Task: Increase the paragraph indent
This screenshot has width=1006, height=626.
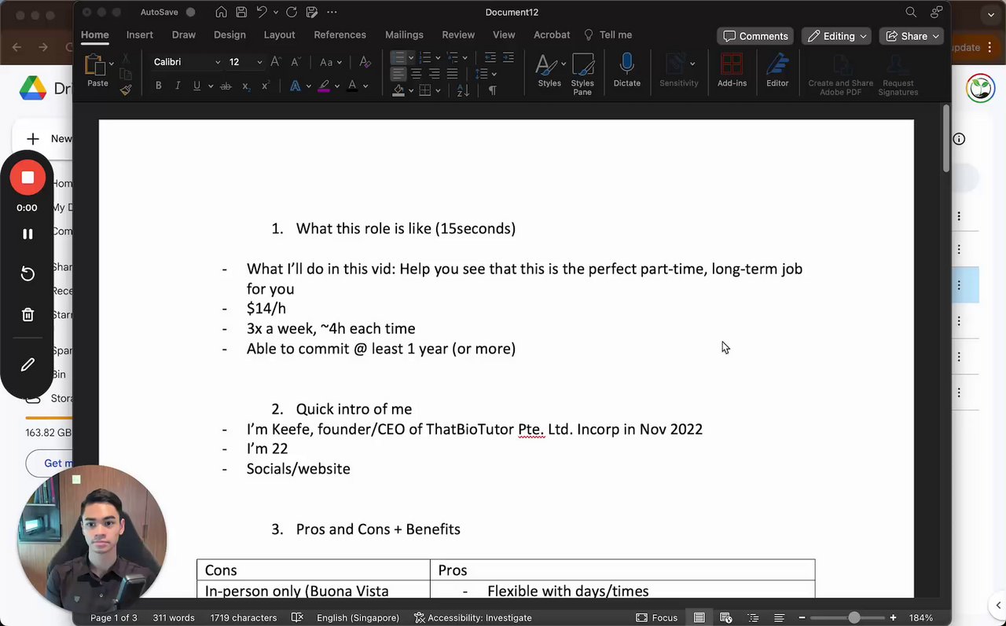Action: [x=509, y=57]
